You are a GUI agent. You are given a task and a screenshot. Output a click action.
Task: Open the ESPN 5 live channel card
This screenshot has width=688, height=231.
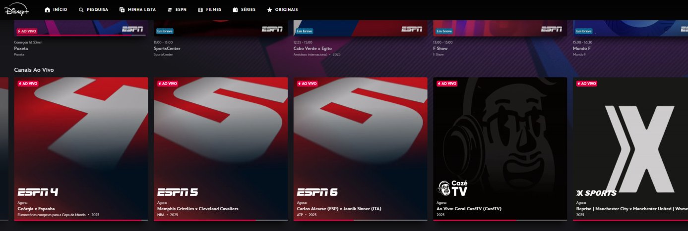point(221,148)
